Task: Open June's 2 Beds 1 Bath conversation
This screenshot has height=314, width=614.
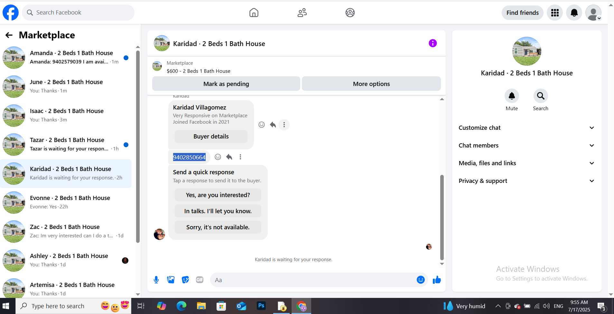Action: coord(66,87)
